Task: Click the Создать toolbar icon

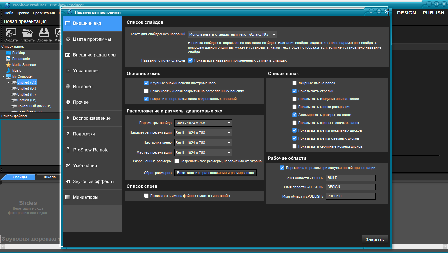Action: (x=11, y=33)
